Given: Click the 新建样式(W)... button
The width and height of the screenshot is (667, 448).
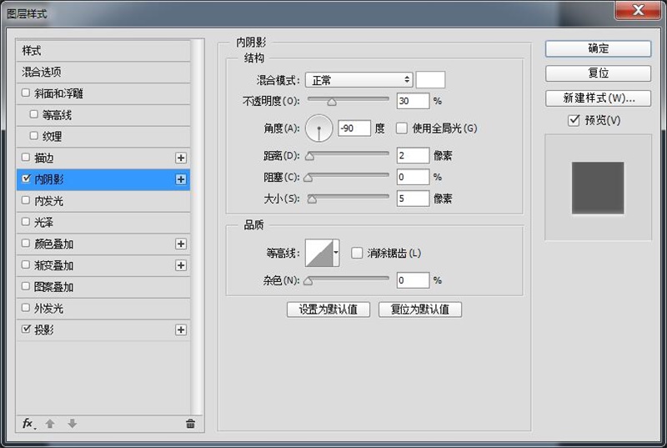Looking at the screenshot, I should tap(598, 98).
